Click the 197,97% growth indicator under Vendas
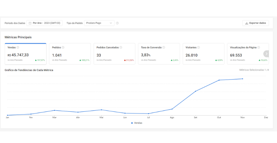This screenshot has width=277, height=143. pos(40,60)
